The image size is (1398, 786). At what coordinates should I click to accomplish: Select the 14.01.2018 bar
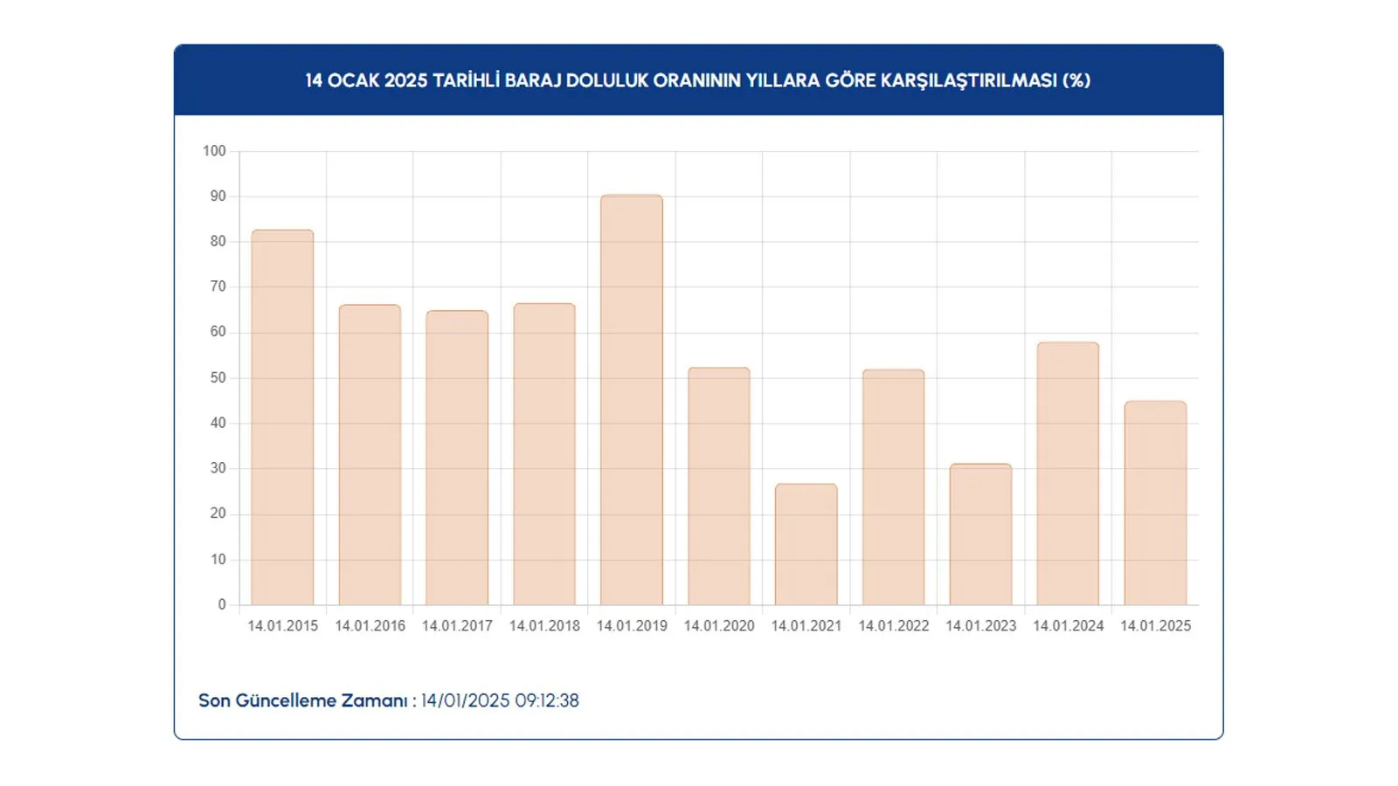click(x=544, y=454)
